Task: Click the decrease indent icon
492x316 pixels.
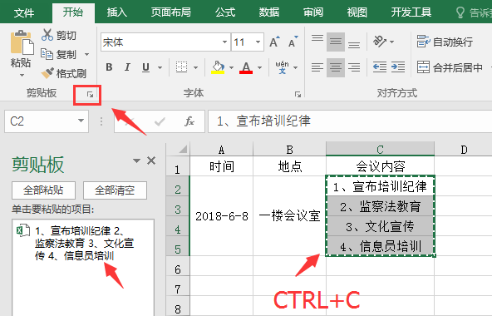Action: point(380,67)
